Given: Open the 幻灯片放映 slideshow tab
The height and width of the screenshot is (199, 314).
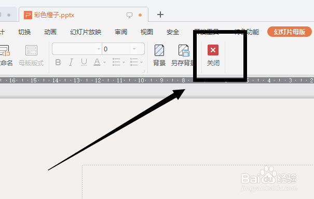Looking at the screenshot, I should (x=86, y=32).
